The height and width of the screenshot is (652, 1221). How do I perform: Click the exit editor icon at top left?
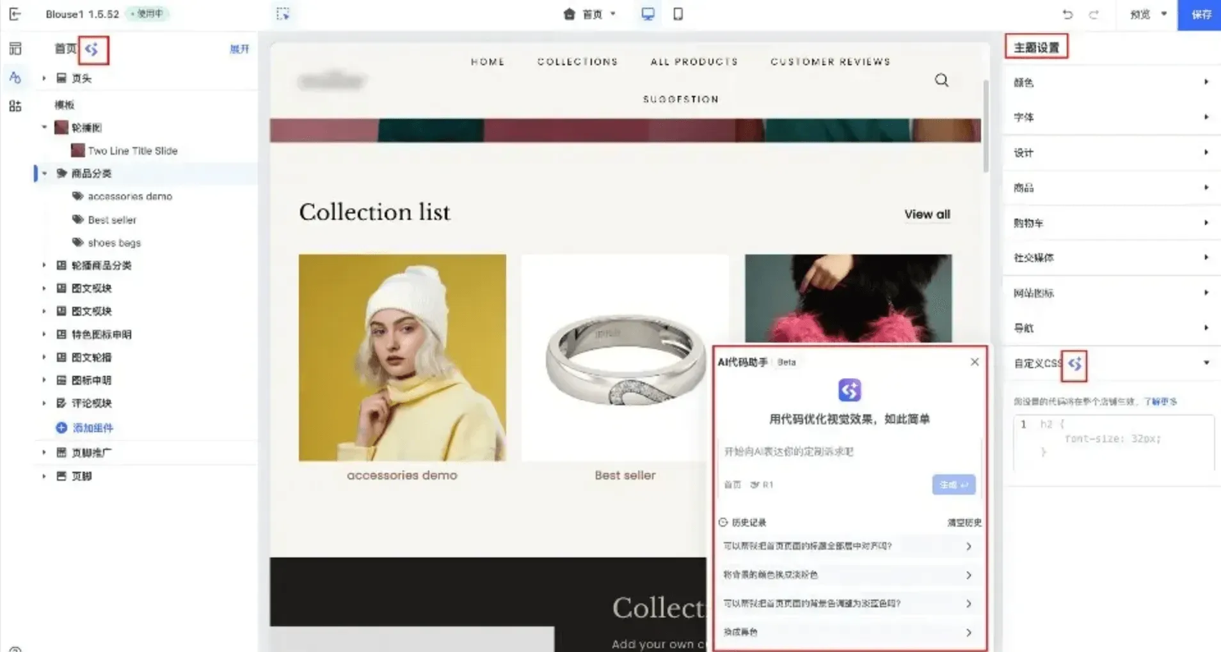click(15, 14)
